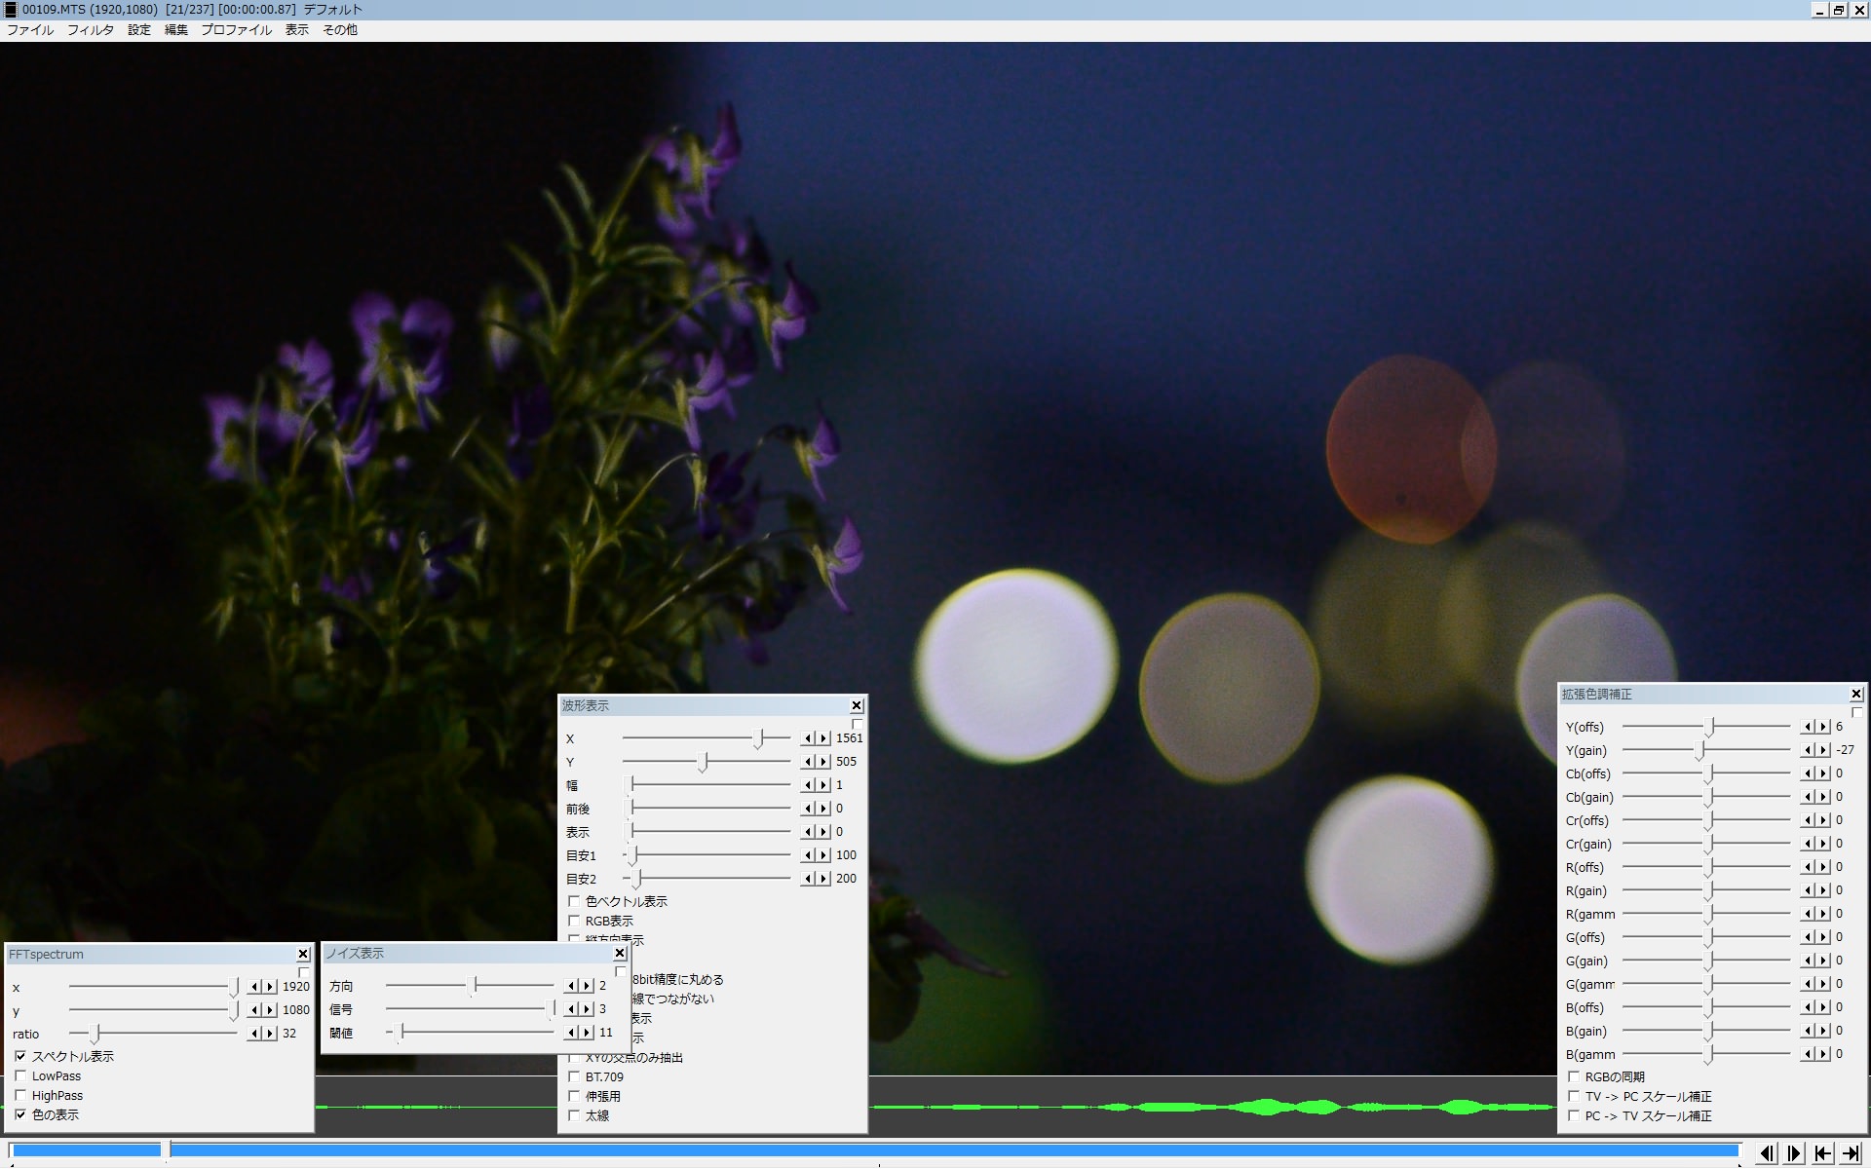Step to the next frame button
Screen dimensions: 1871x1169
1795,1153
